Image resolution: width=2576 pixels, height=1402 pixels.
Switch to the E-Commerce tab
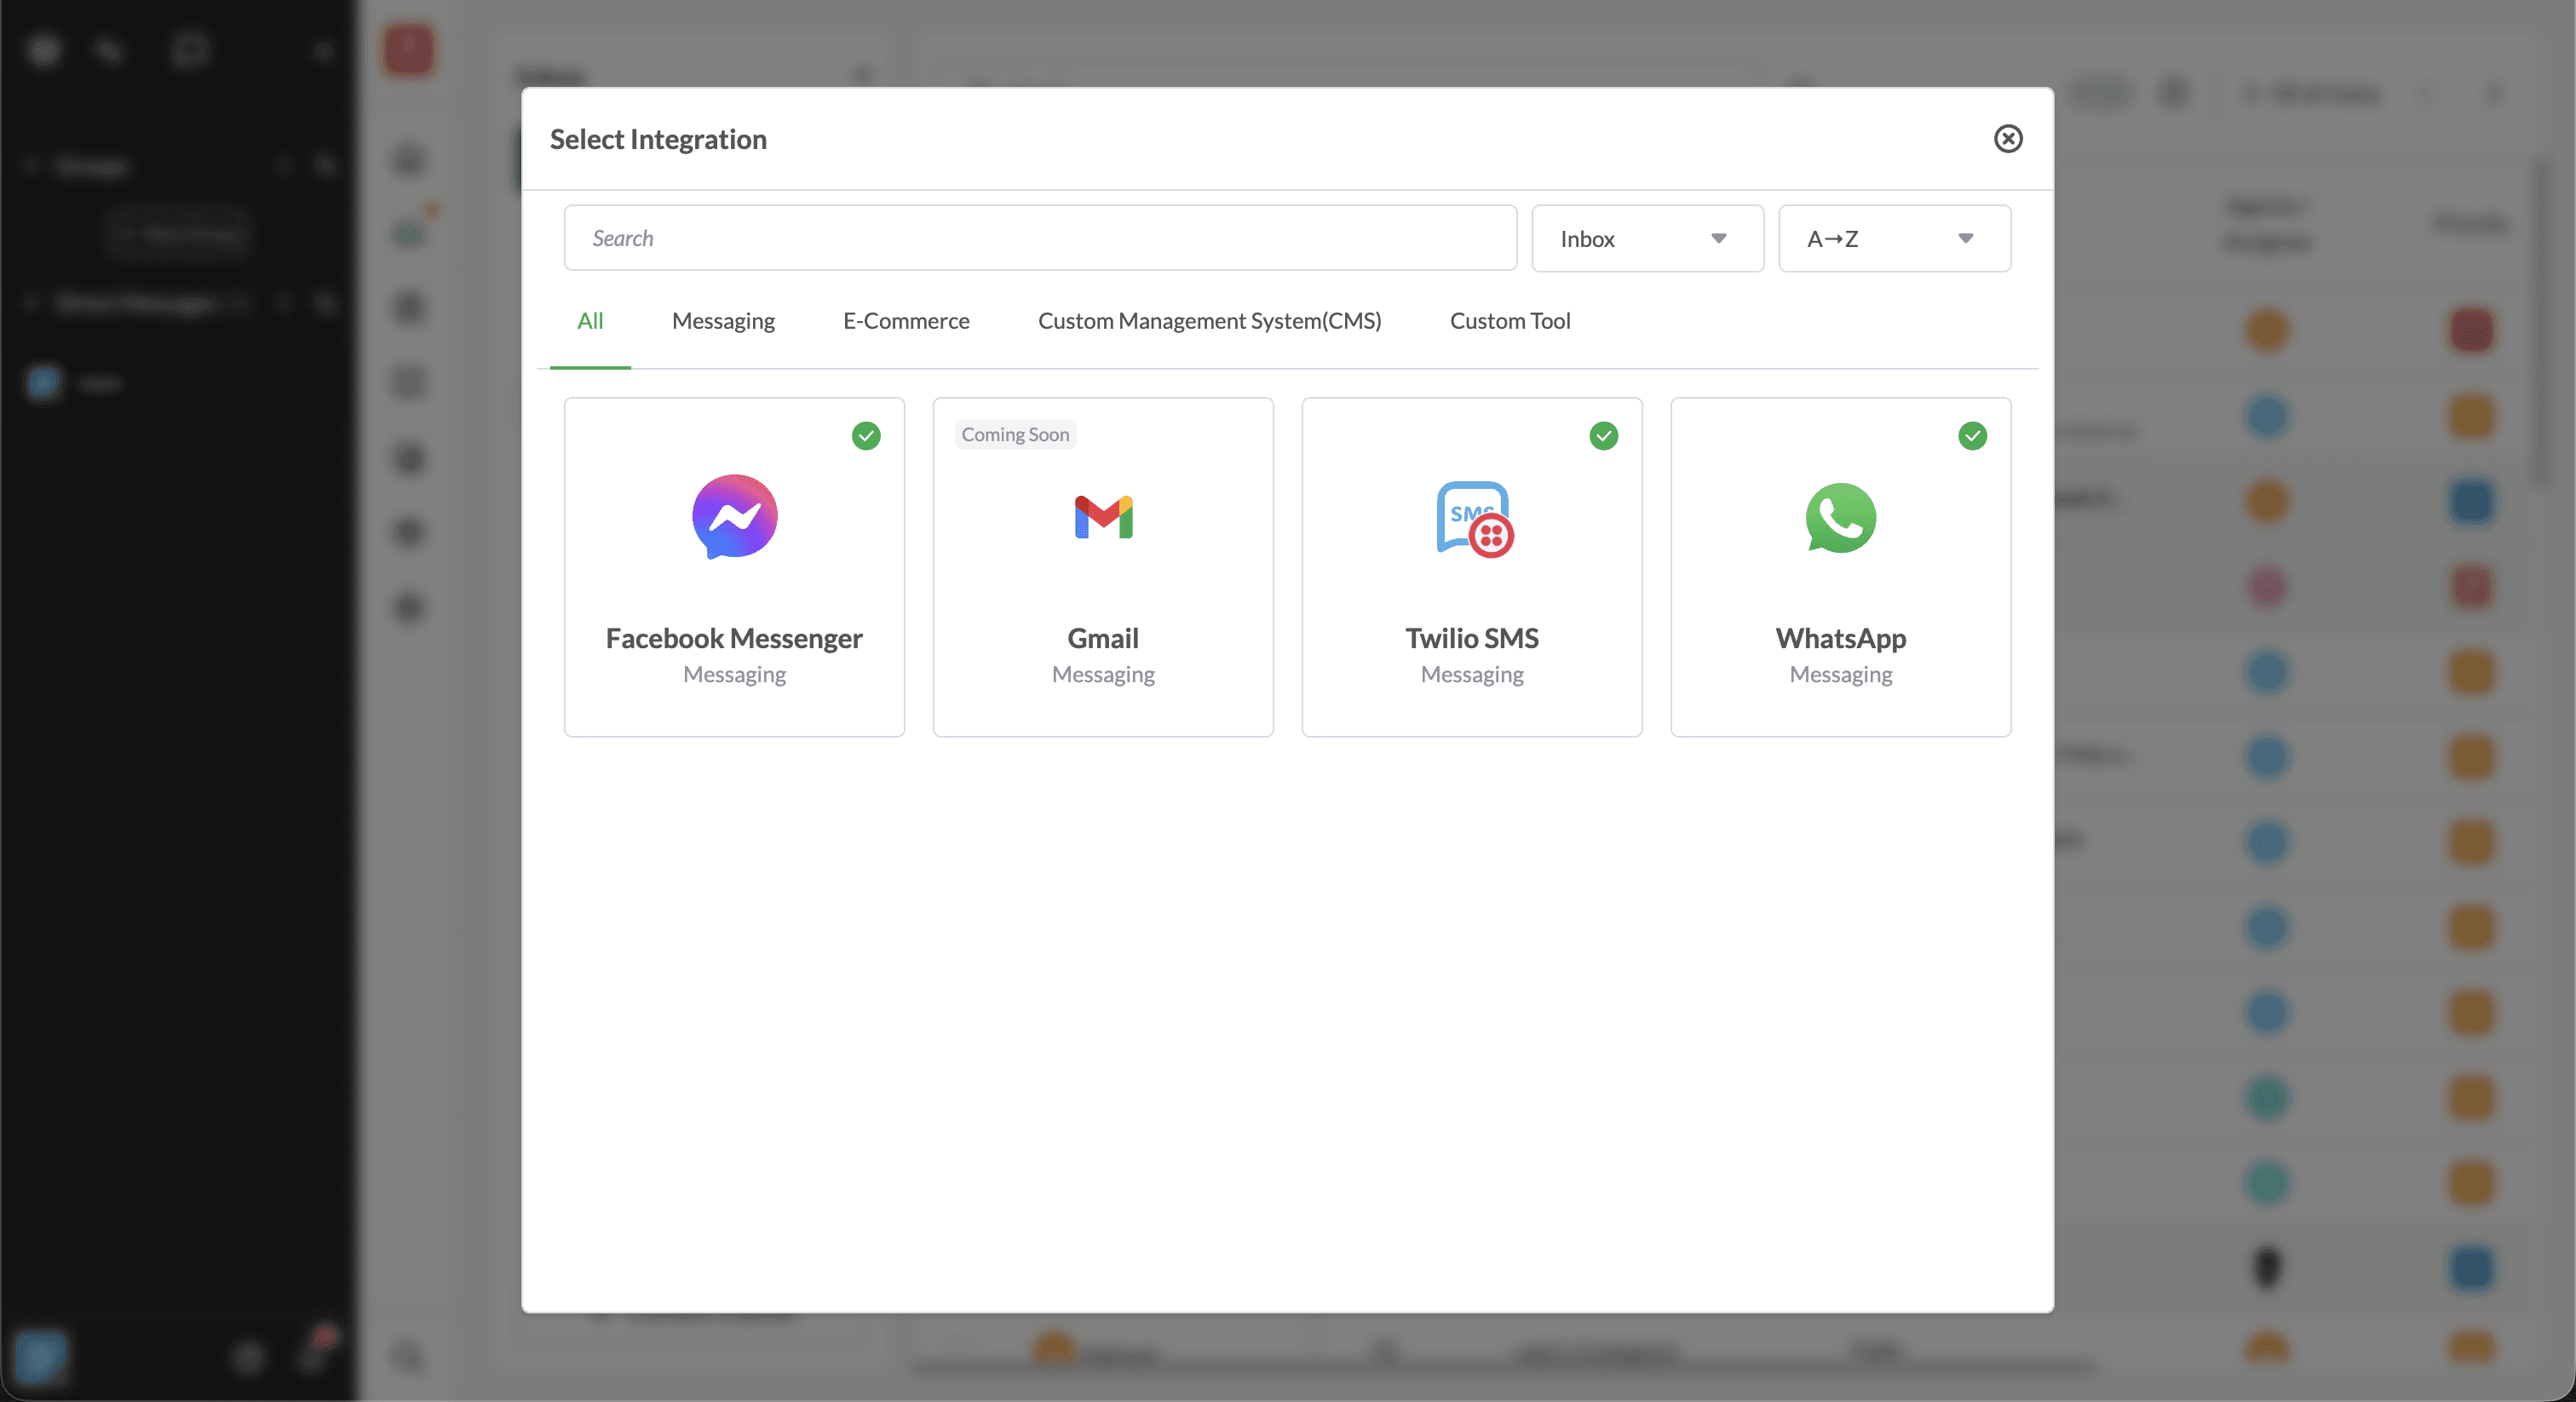906,321
